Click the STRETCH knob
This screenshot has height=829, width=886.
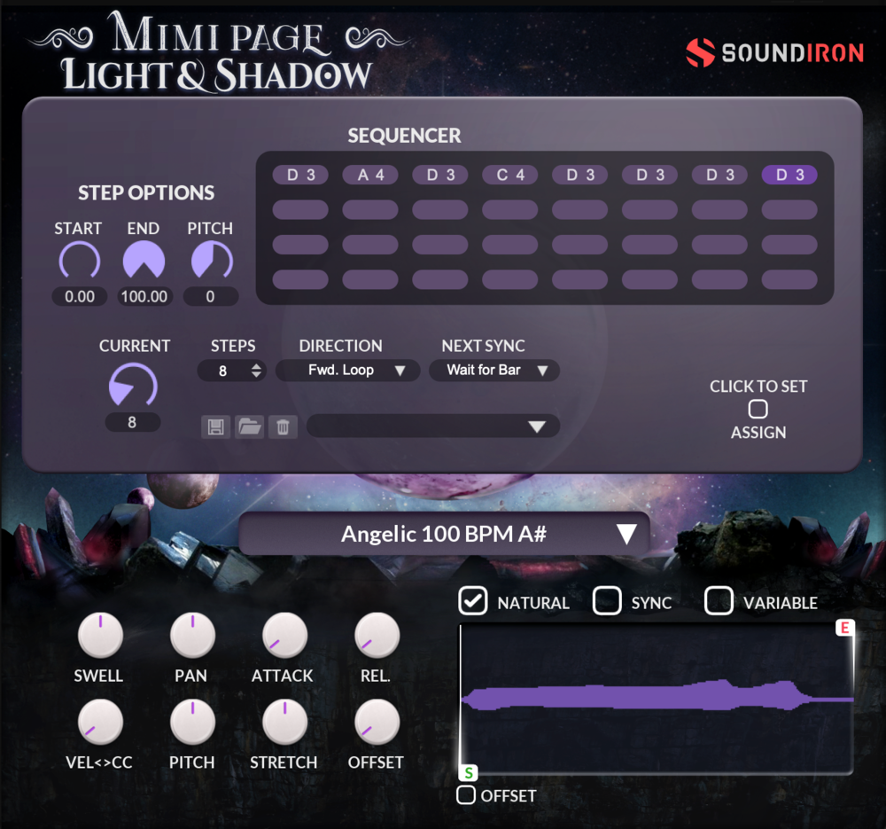coord(284,722)
